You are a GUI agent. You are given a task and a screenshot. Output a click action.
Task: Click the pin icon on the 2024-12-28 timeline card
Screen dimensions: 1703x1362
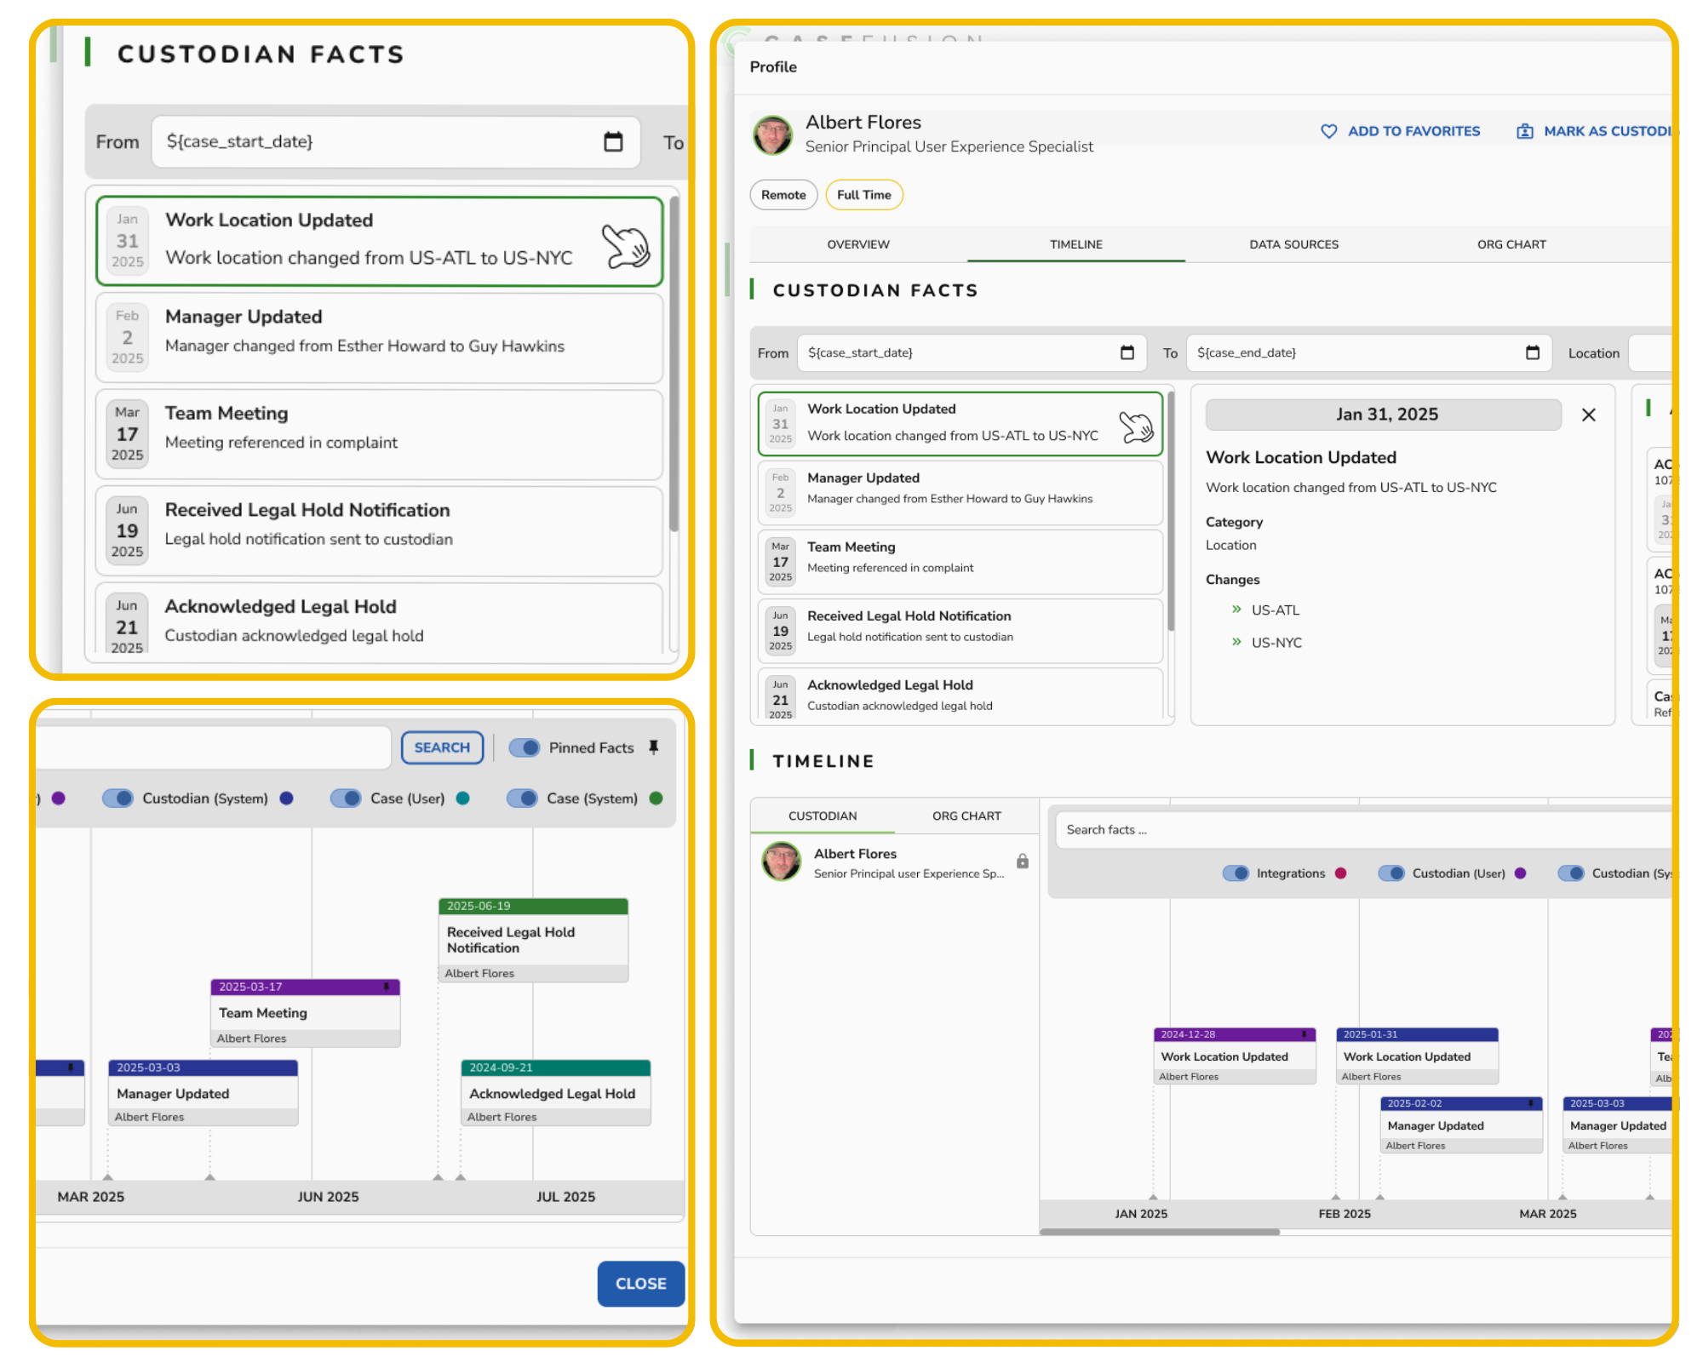[1304, 1034]
